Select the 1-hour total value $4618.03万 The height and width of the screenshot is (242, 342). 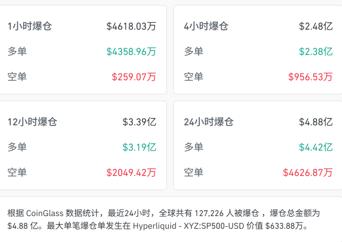pos(131,26)
